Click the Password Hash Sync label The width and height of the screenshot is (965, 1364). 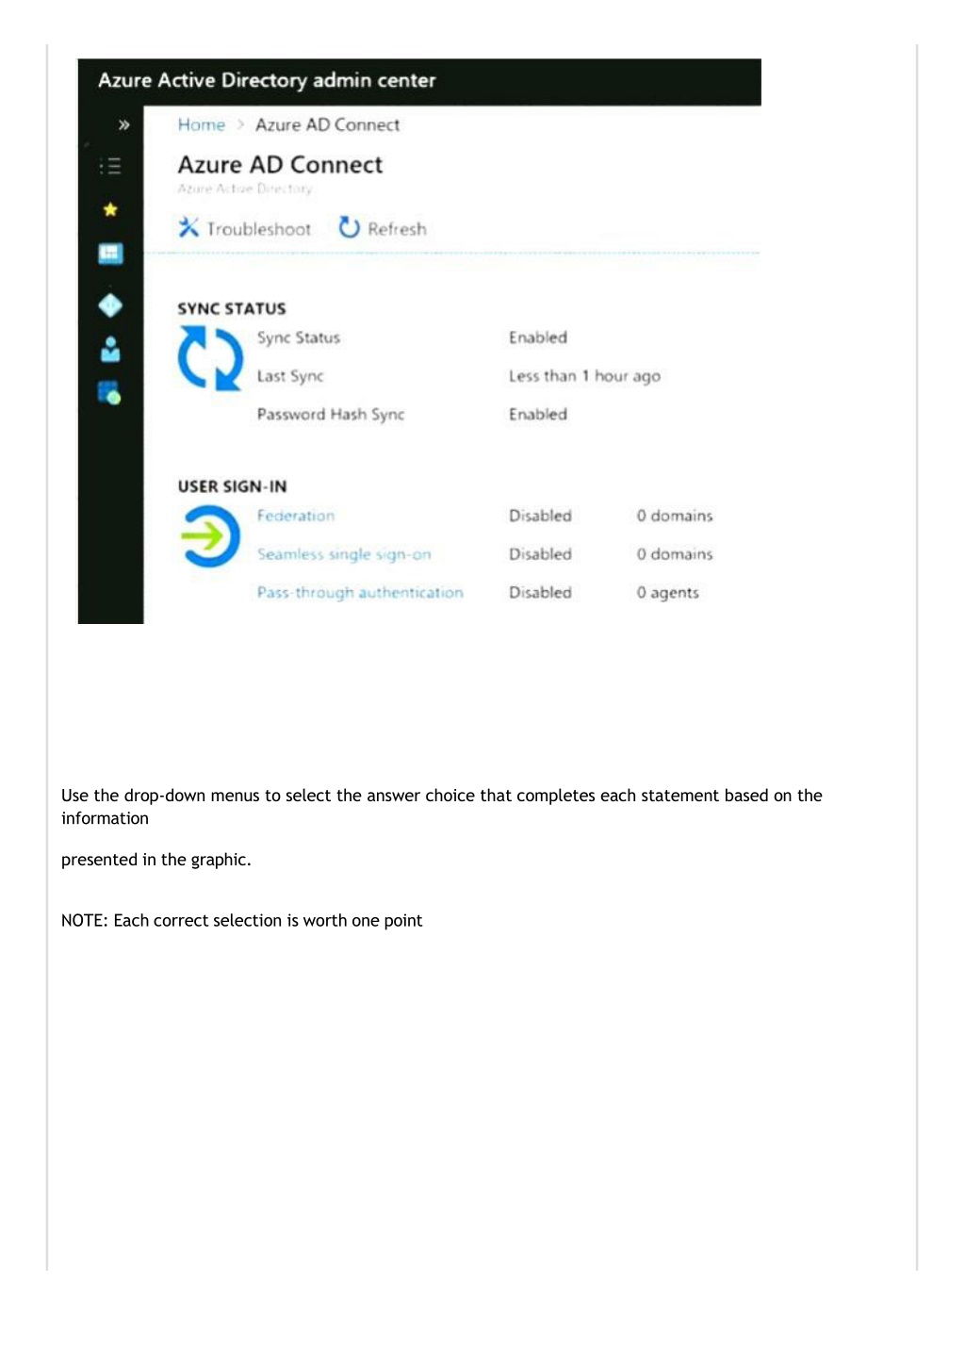point(331,414)
